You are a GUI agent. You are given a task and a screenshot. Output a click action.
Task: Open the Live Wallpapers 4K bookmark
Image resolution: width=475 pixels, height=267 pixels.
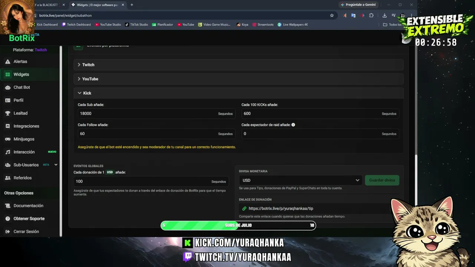pyautogui.click(x=293, y=25)
